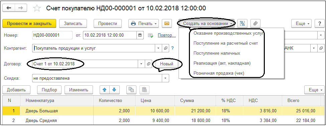Choose Реализация (акт, накладная)
326x126 pixels.
point(222,63)
